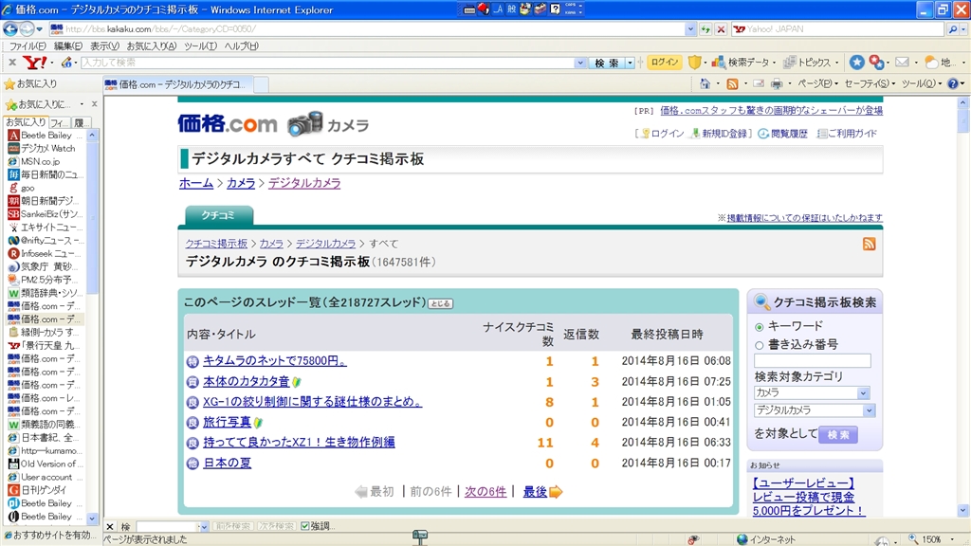The image size is (971, 546).
Task: Go back with the browser Back arrow
Action: pos(10,28)
